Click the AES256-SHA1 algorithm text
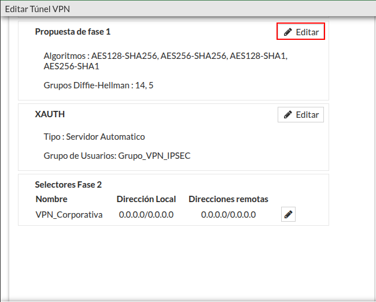Image resolution: width=376 pixels, height=302 pixels. 71,67
